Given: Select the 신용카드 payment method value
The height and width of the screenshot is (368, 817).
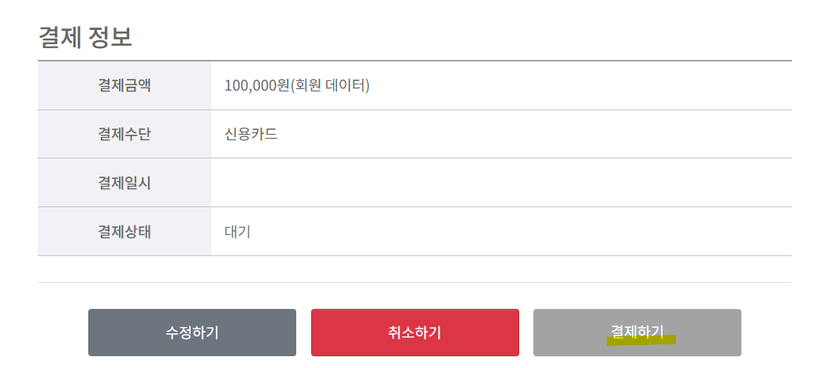Looking at the screenshot, I should coord(251,134).
